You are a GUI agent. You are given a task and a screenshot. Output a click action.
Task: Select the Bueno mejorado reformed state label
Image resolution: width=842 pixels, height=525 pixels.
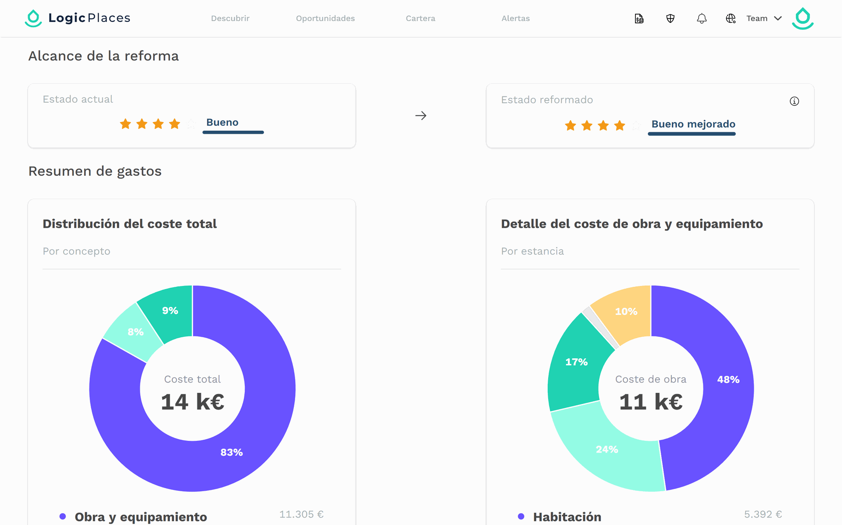point(693,124)
